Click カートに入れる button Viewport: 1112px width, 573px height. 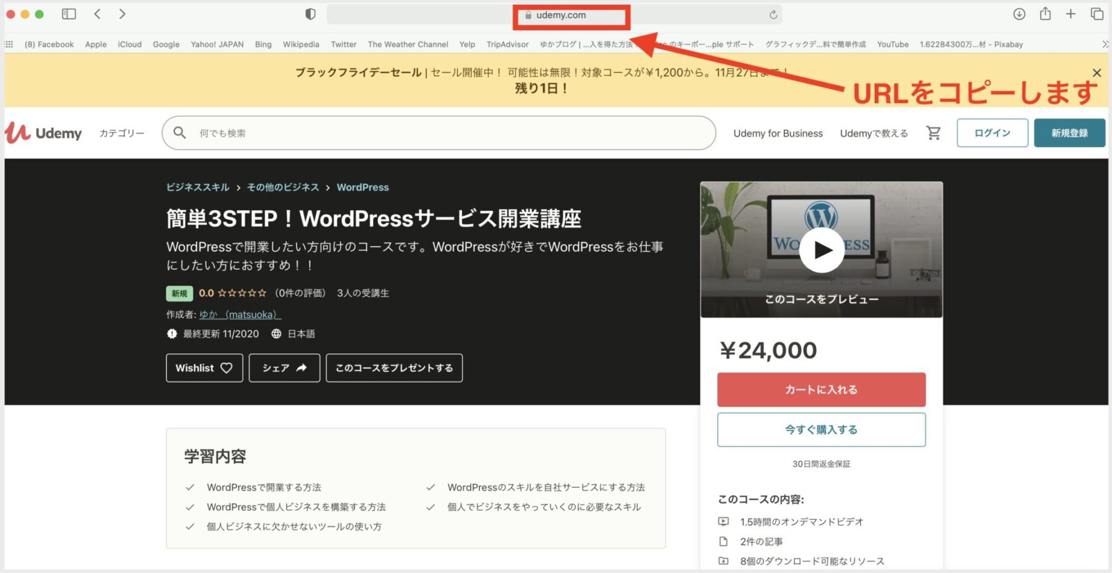click(821, 389)
